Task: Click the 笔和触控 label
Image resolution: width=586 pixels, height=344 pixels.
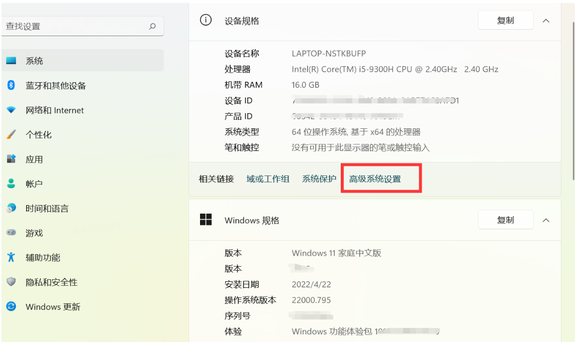Action: 242,147
